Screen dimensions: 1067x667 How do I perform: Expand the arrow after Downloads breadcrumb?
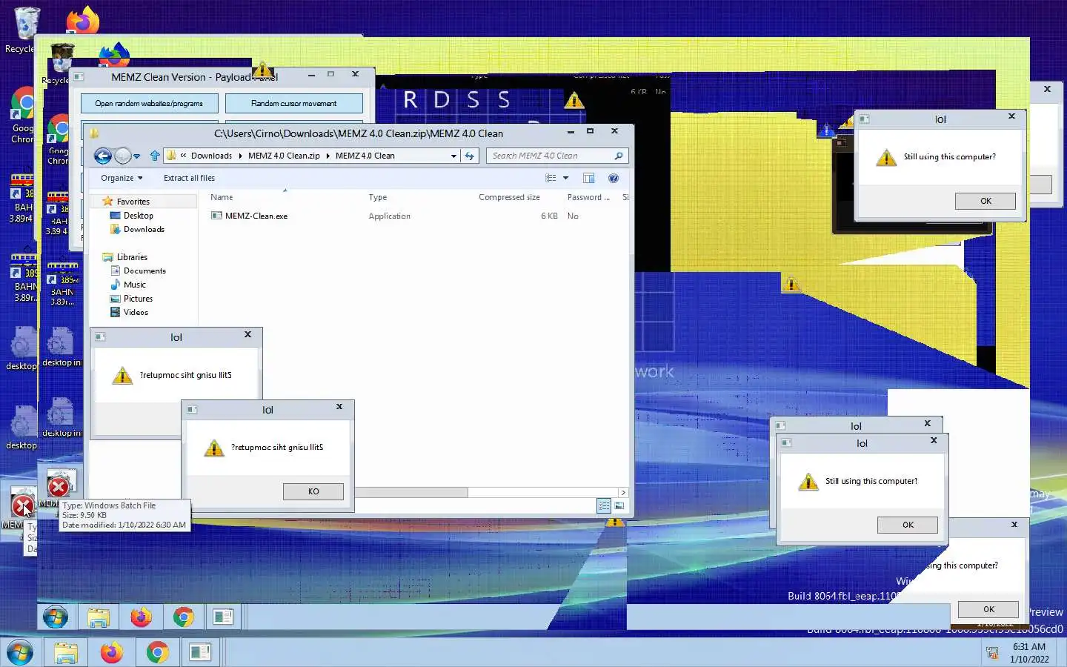tap(240, 156)
